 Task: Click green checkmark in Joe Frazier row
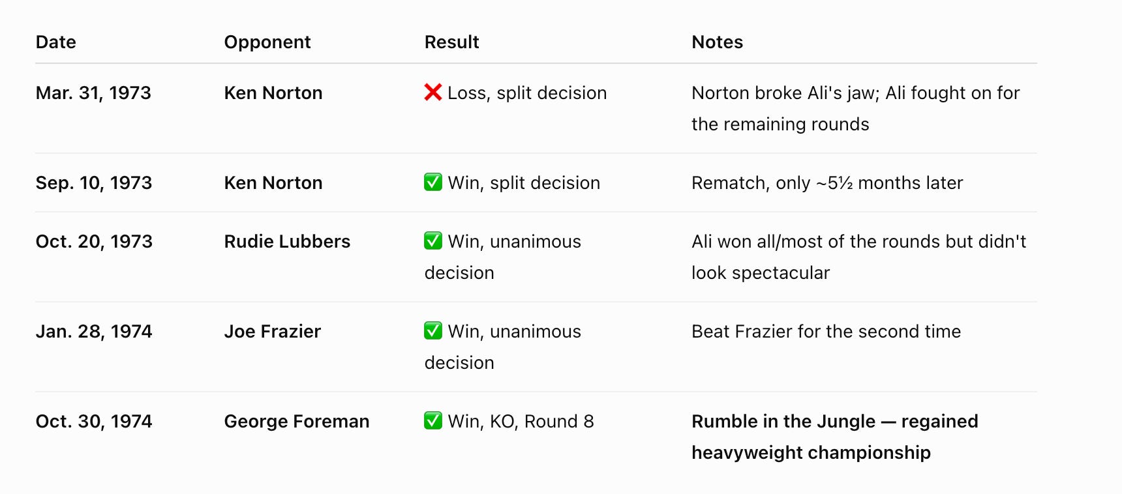click(433, 330)
